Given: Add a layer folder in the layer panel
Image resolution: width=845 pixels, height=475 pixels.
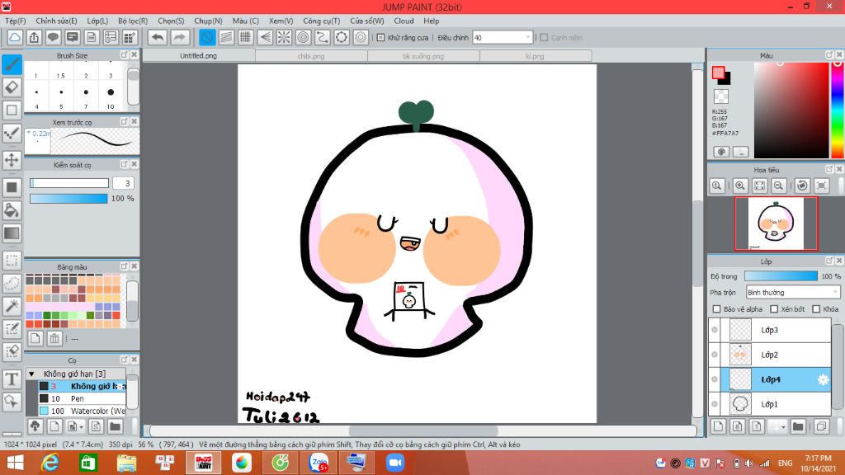Looking at the screenshot, I should tap(798, 426).
